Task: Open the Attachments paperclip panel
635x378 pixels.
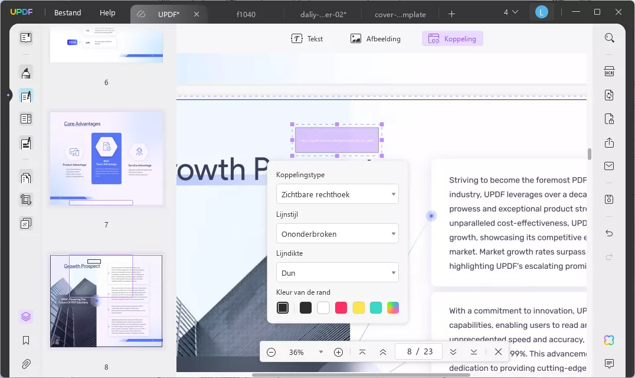Action: pos(26,364)
